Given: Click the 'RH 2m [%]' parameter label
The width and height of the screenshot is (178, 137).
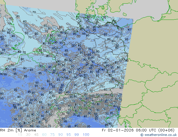Looking at the screenshot, I should (x=11, y=130).
